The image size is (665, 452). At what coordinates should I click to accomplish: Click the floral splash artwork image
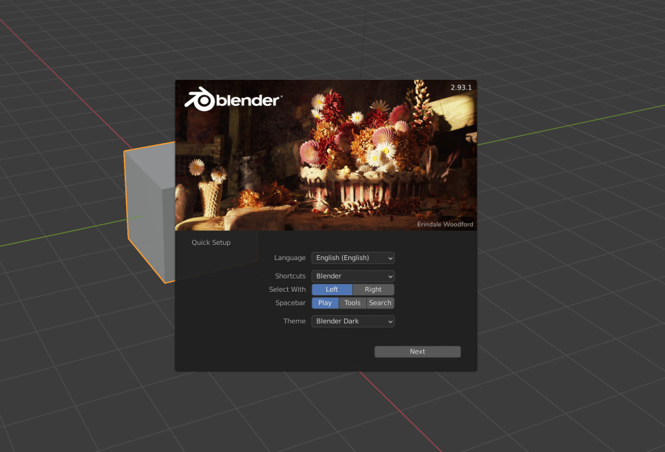[326, 155]
